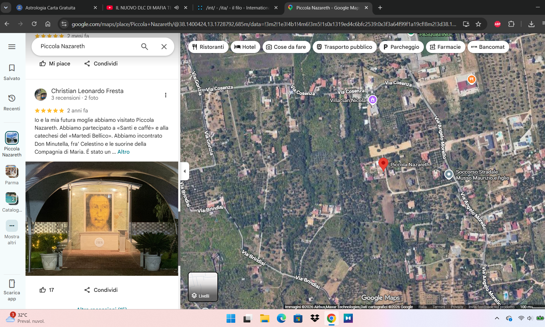Click Mostra altri in the sidebar
This screenshot has height=327, width=545.
(12, 232)
